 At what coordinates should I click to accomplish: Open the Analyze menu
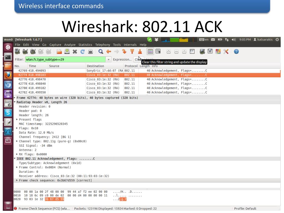(x=70, y=45)
